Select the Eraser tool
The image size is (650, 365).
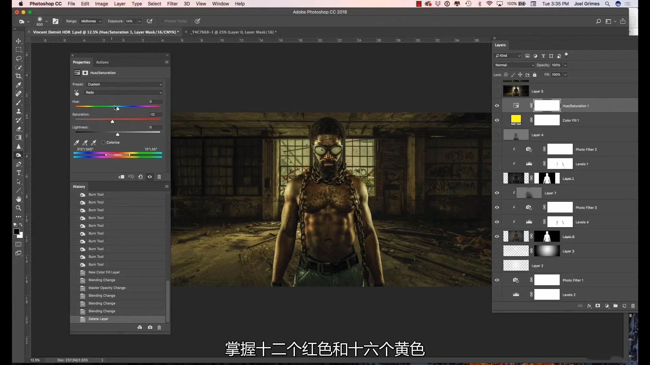tap(19, 129)
